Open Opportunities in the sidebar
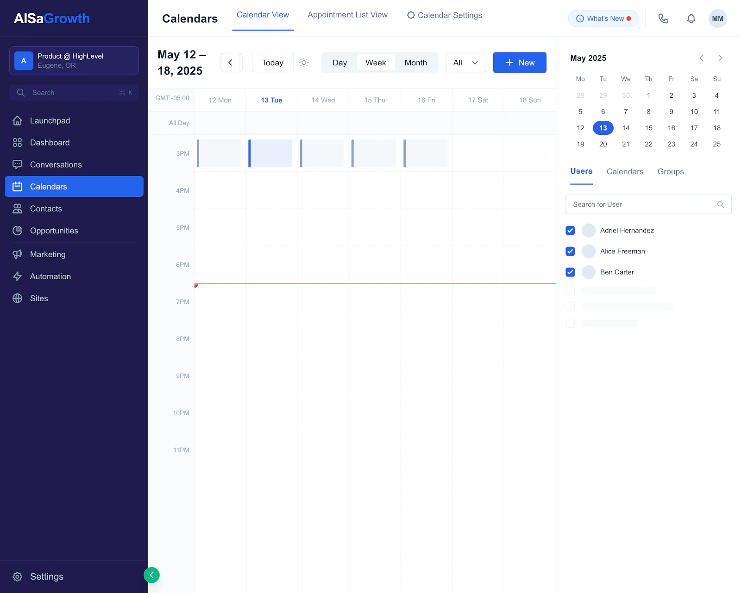 [74, 231]
